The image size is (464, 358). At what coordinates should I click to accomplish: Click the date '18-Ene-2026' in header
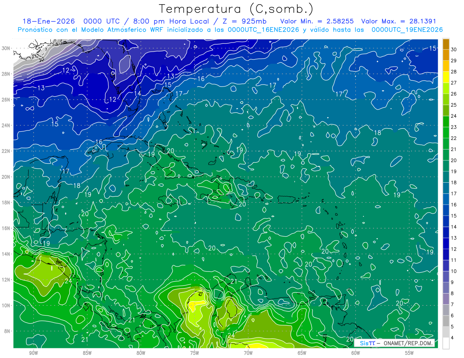pyautogui.click(x=48, y=21)
